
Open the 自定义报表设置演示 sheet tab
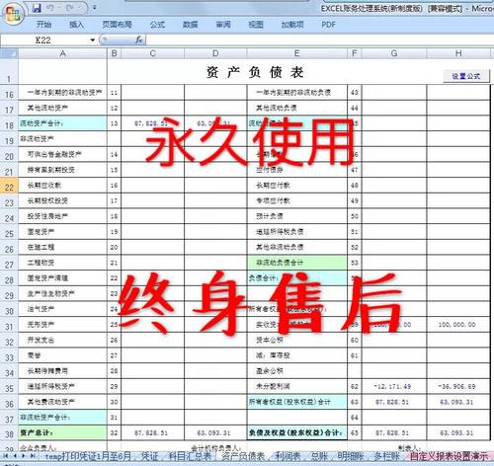pyautogui.click(x=449, y=456)
